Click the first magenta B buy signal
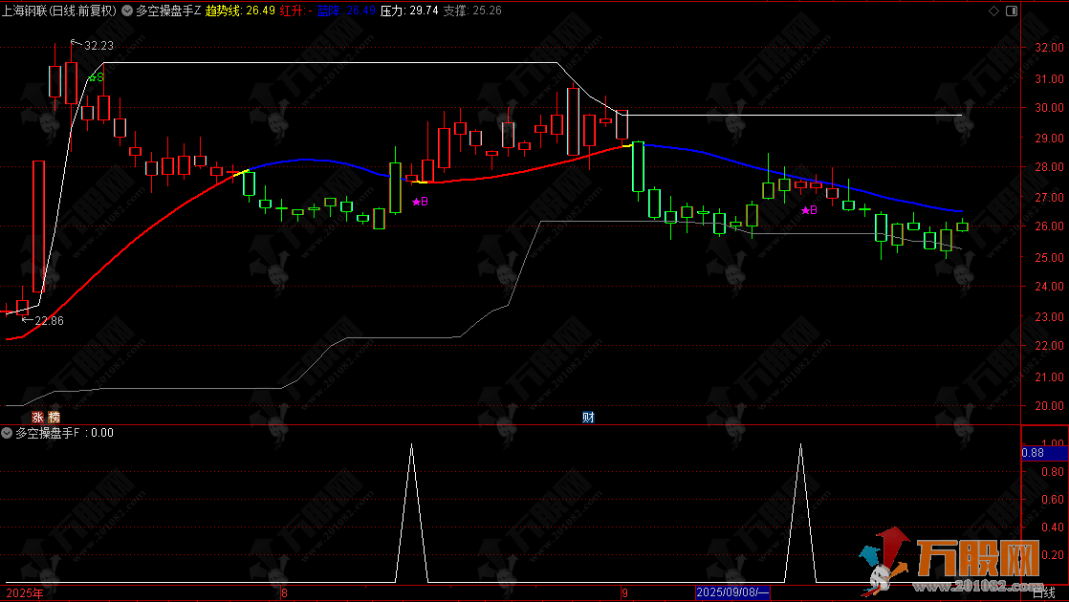The width and height of the screenshot is (1069, 602). (419, 202)
